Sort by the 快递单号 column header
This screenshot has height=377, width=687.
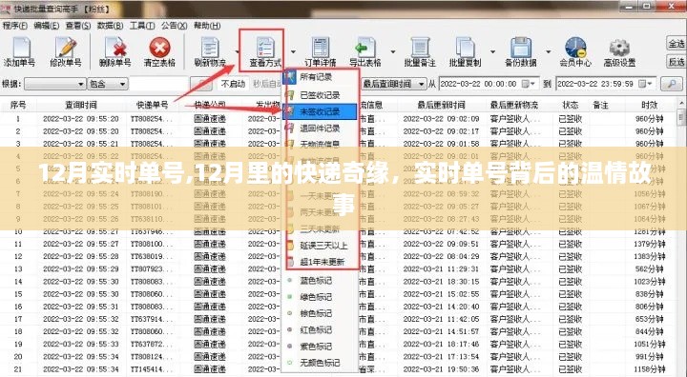tap(152, 105)
